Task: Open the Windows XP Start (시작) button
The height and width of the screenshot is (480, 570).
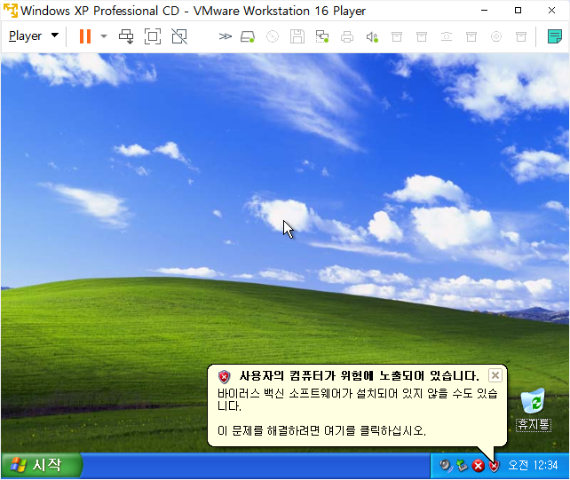Action: 42,465
